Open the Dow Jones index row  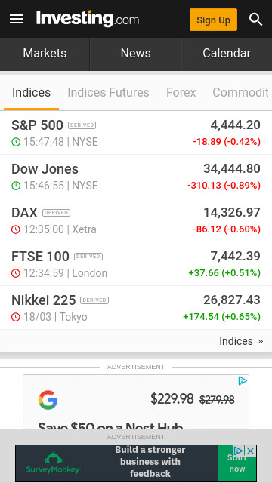coord(136,177)
